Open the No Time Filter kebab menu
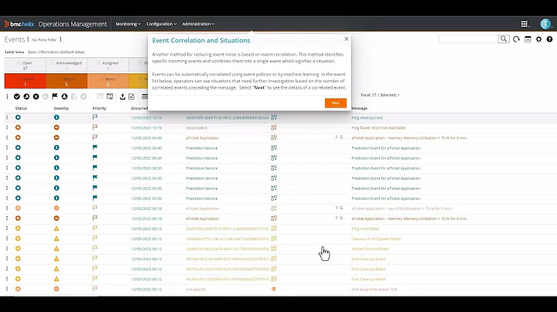 click(x=60, y=39)
